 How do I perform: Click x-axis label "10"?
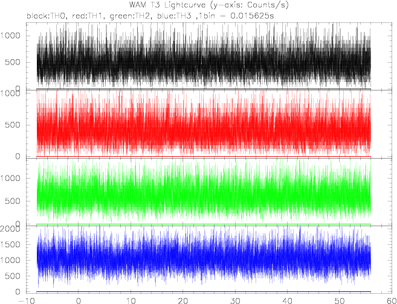(x=131, y=300)
